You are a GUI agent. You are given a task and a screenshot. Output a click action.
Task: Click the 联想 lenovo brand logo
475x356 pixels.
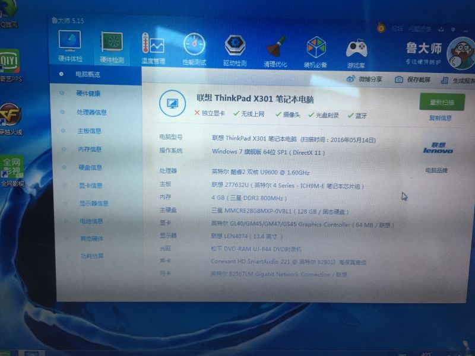pos(438,148)
